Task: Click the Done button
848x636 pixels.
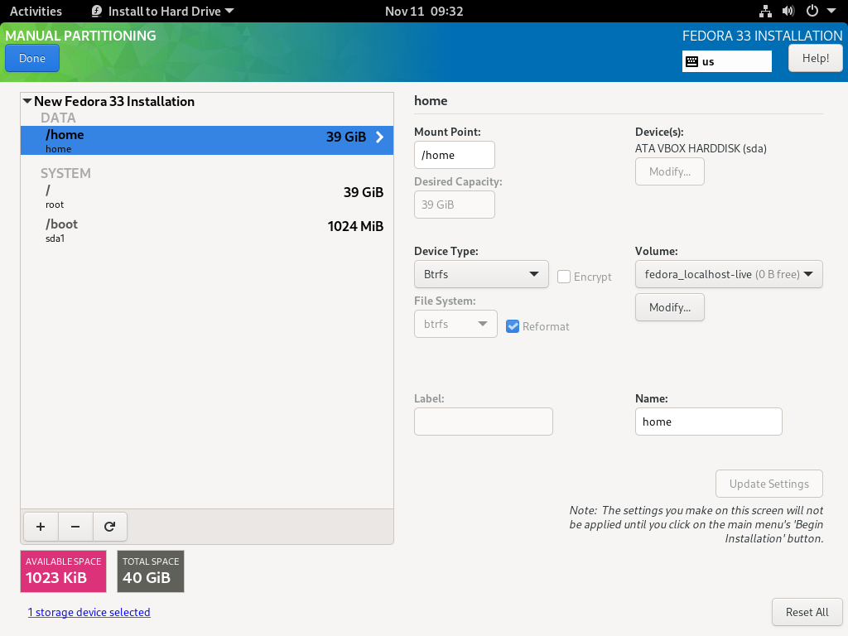Action: (32, 59)
